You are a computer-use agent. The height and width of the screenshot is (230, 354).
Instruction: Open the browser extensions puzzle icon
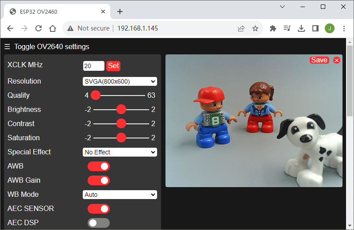(273, 28)
